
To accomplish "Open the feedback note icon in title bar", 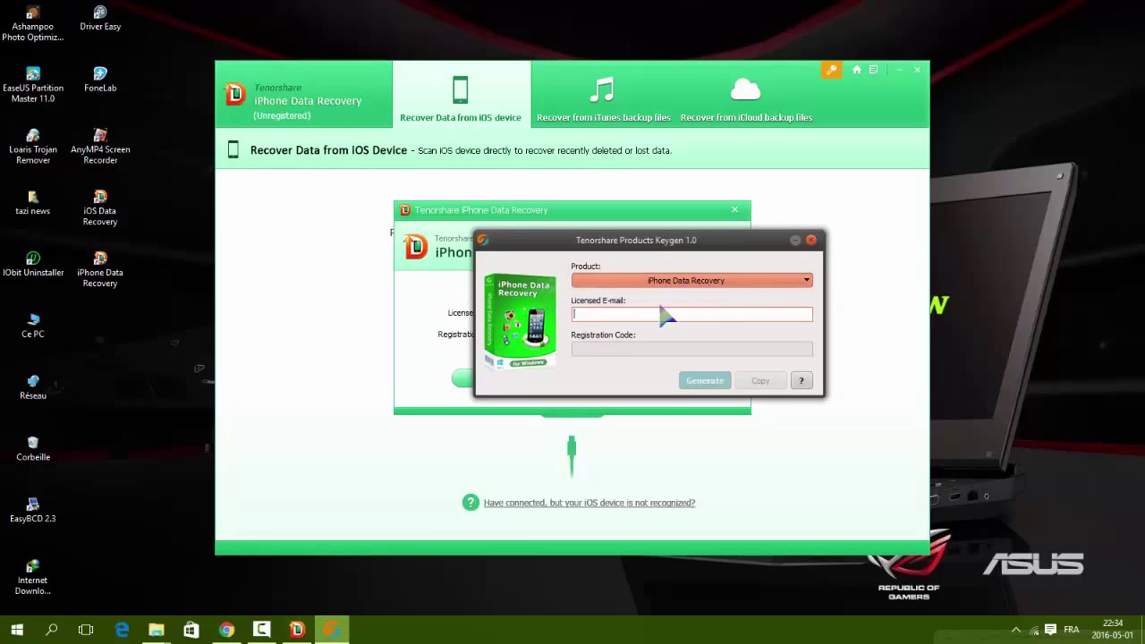I will (873, 70).
